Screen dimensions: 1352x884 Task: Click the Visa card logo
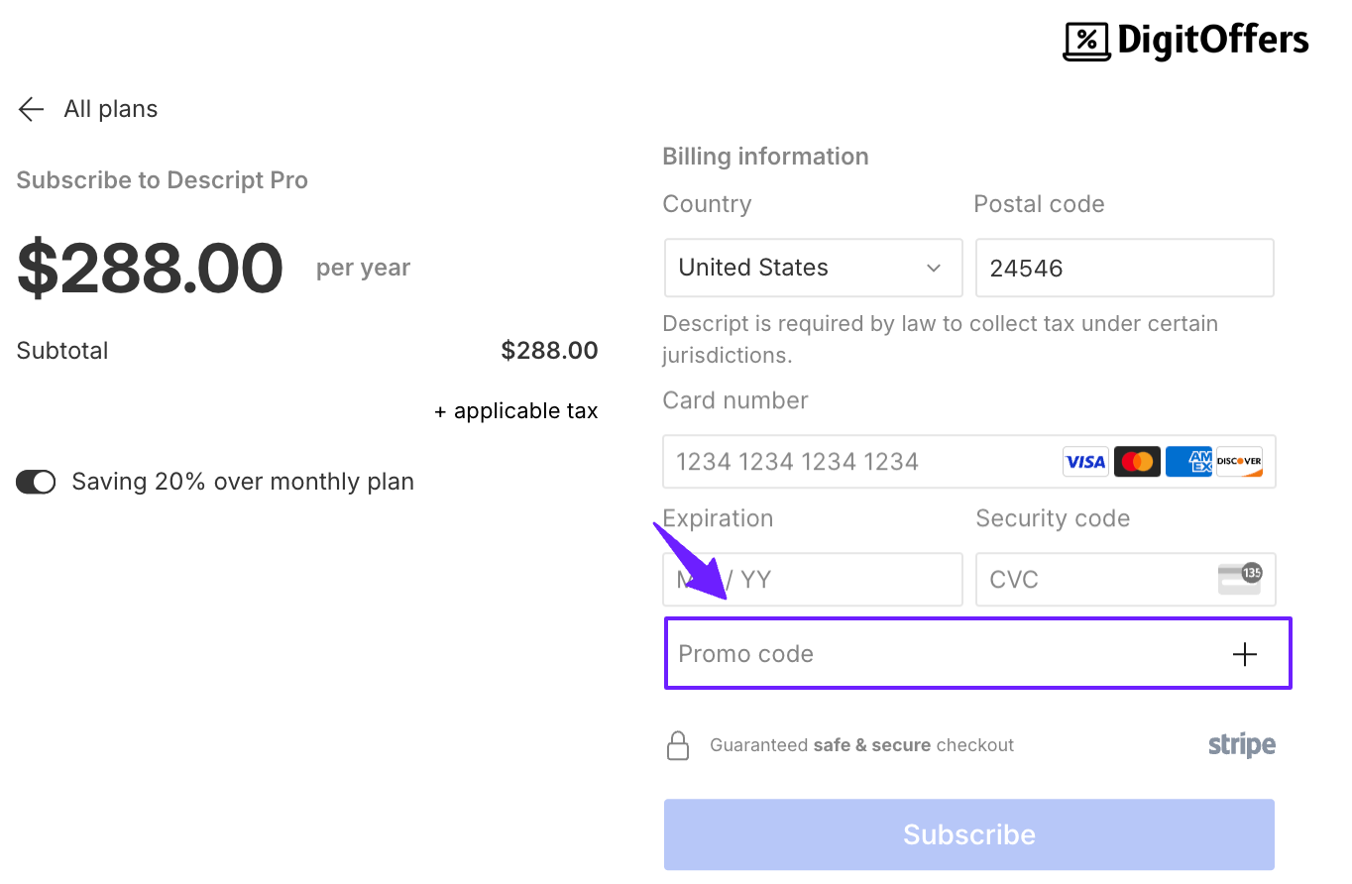tap(1085, 462)
